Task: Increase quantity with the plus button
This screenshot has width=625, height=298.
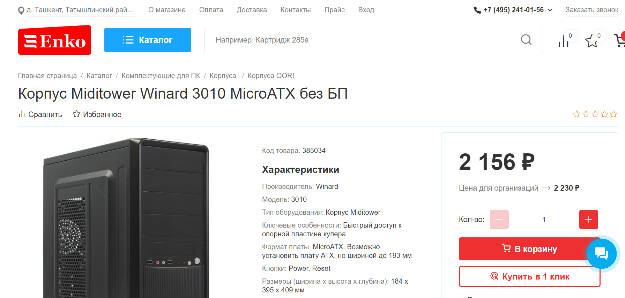Action: tap(588, 220)
